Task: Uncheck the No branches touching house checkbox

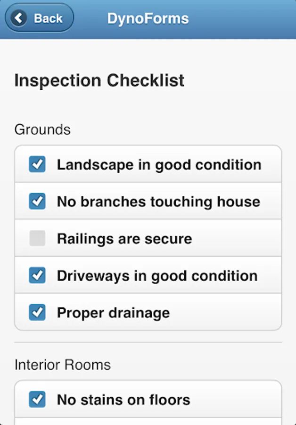Action: (37, 202)
